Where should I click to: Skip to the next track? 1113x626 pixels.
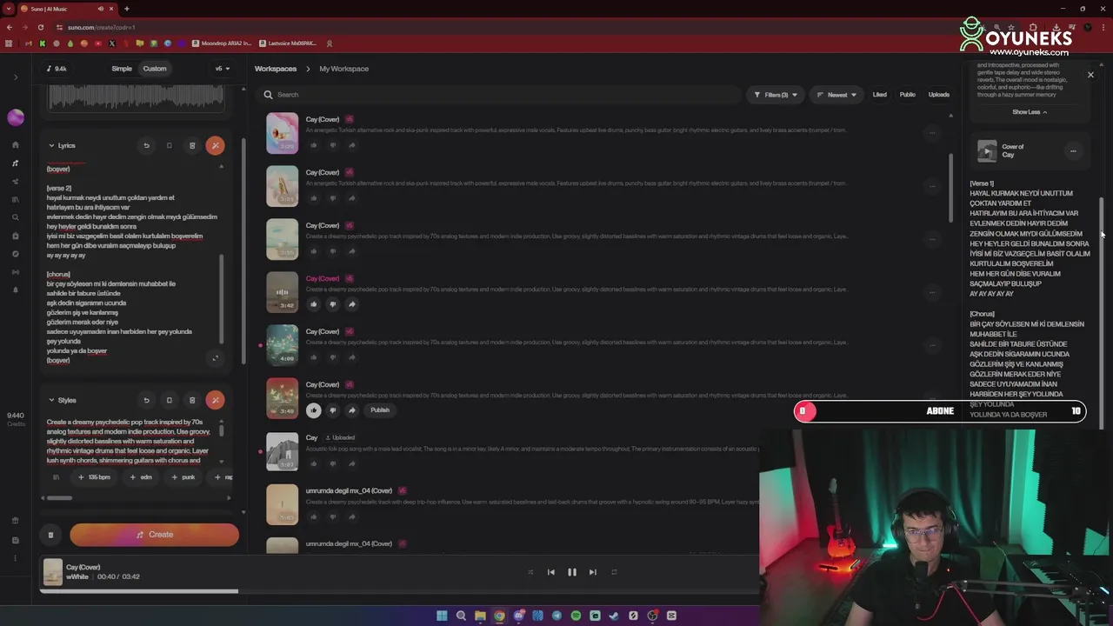[x=592, y=572]
